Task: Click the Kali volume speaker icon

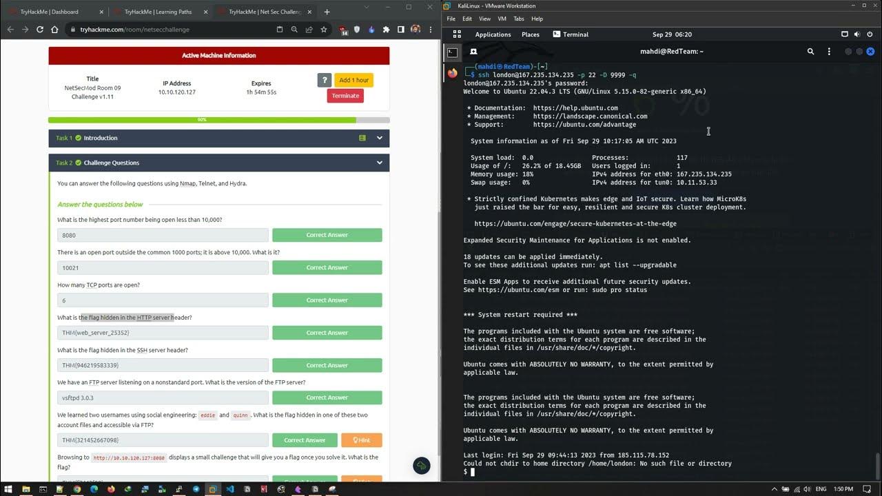Action: pyautogui.click(x=858, y=34)
